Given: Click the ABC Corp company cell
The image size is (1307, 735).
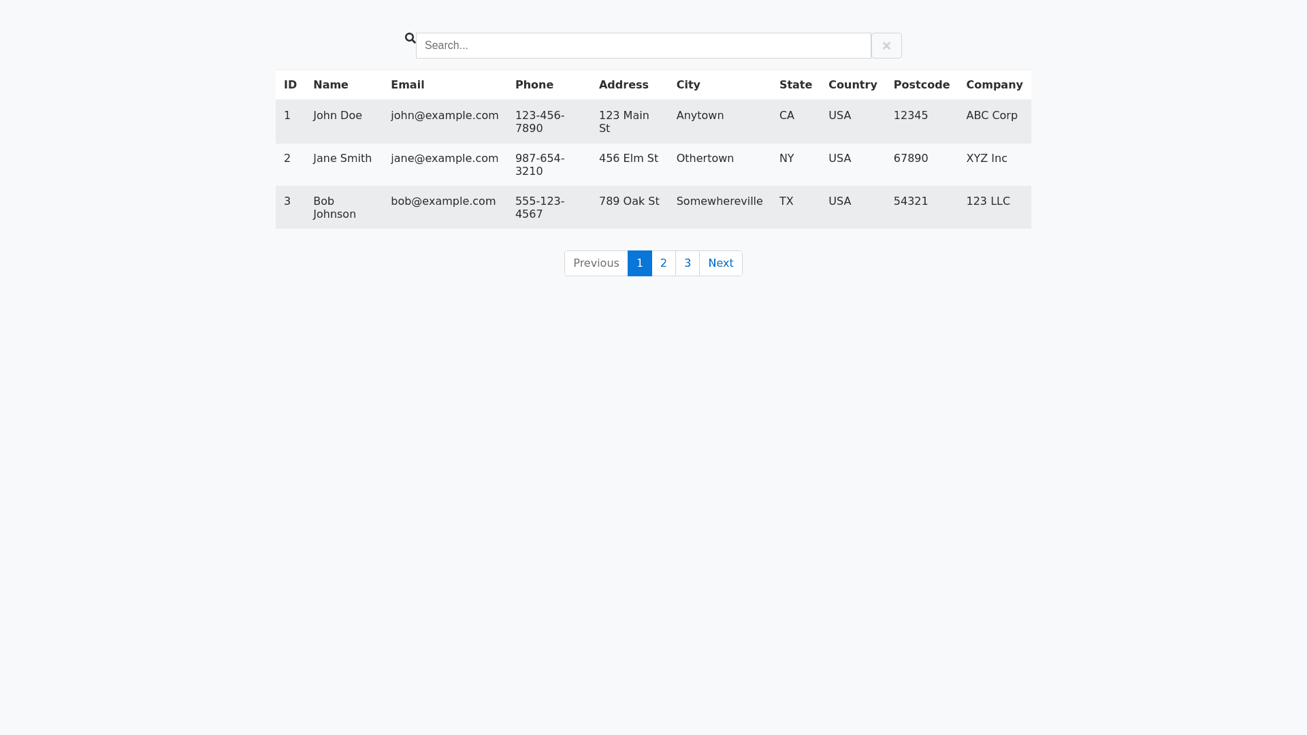Looking at the screenshot, I should [x=991, y=116].
